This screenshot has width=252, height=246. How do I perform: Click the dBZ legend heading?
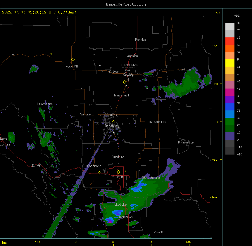(237, 16)
